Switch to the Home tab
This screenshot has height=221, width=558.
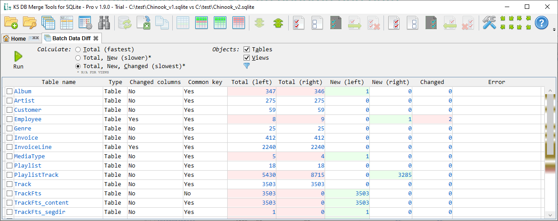pyautogui.click(x=15, y=38)
